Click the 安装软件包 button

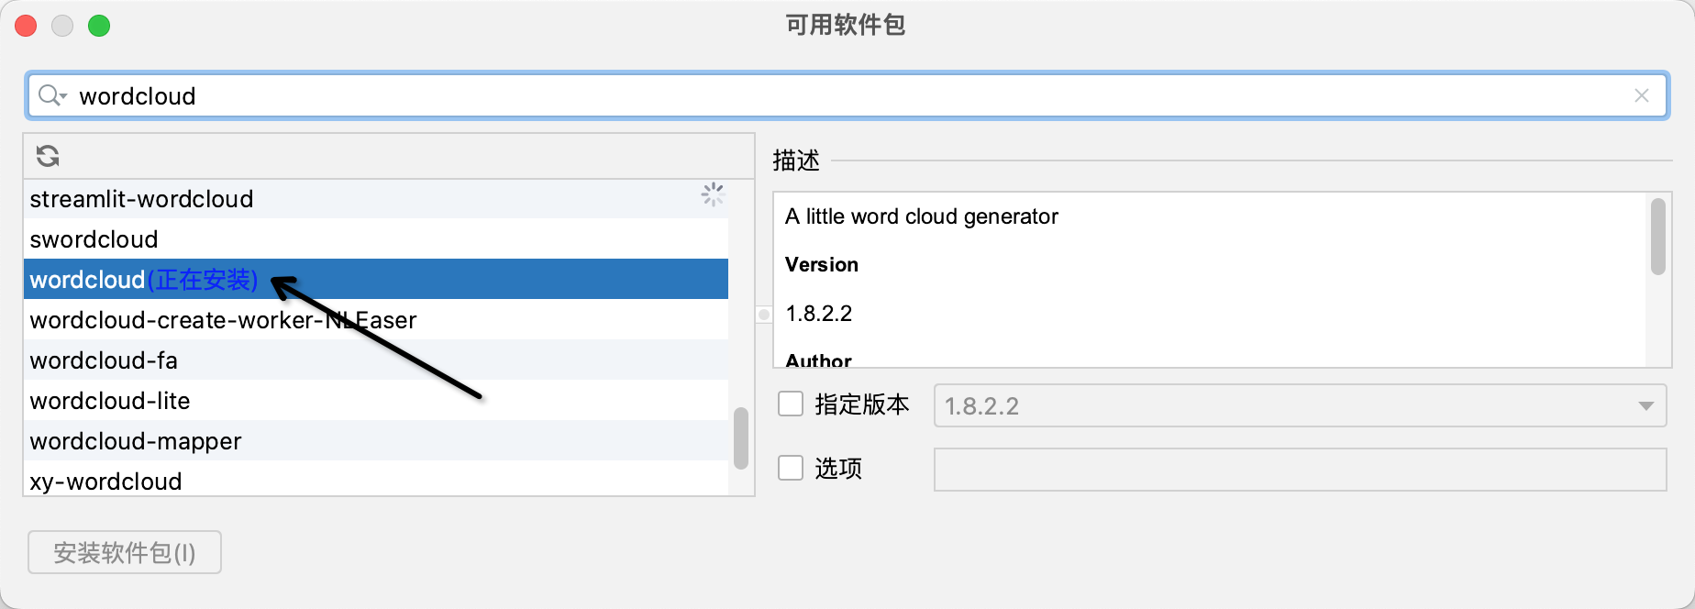click(x=125, y=552)
